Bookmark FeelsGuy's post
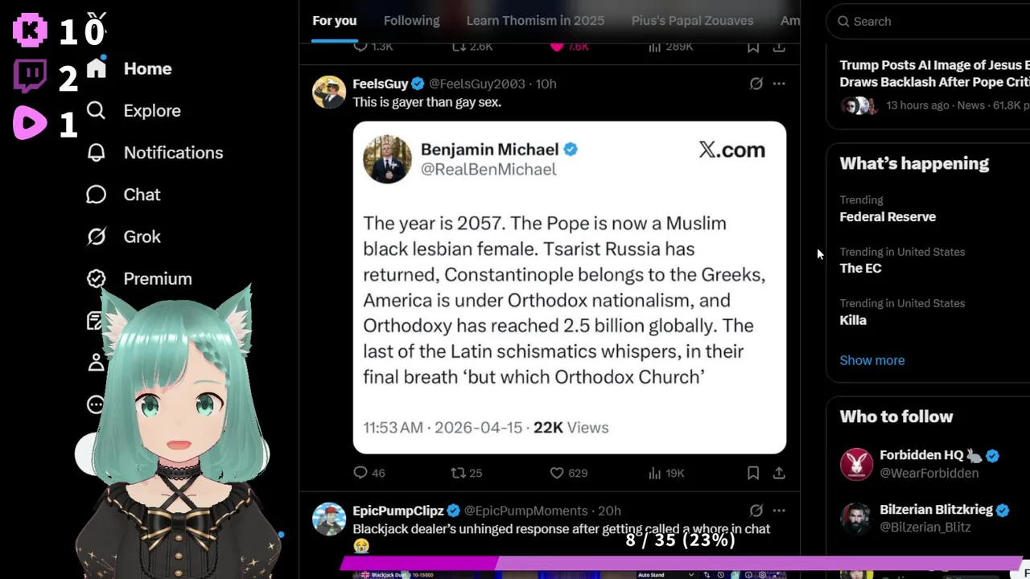 pyautogui.click(x=753, y=473)
